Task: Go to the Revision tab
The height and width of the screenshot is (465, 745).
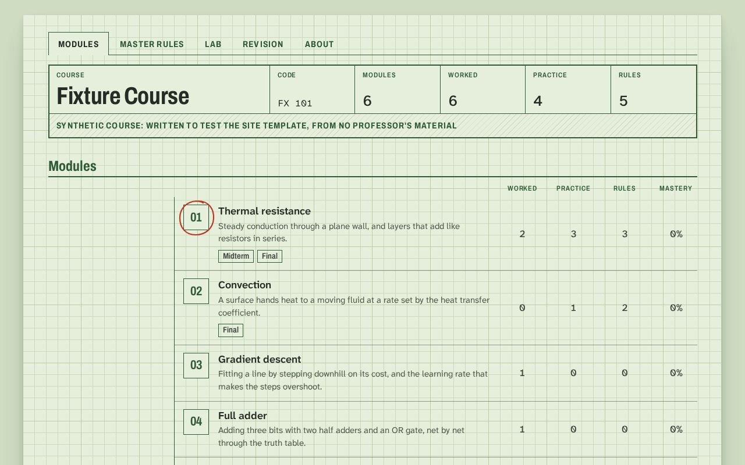Action: click(x=263, y=44)
